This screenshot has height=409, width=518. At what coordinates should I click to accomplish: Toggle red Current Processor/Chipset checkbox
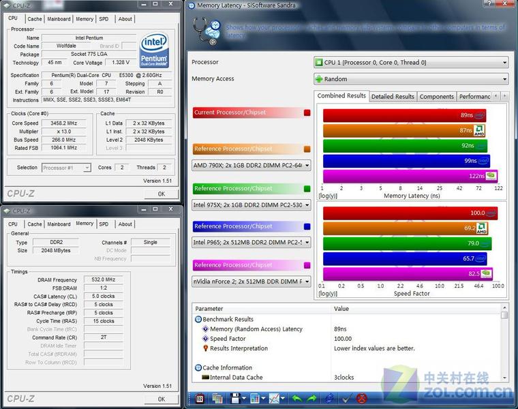pyautogui.click(x=307, y=112)
